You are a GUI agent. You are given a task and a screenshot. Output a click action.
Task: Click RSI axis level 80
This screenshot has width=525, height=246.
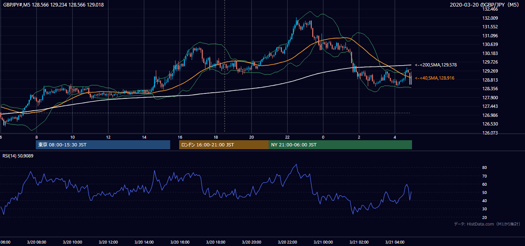[x=484, y=168]
